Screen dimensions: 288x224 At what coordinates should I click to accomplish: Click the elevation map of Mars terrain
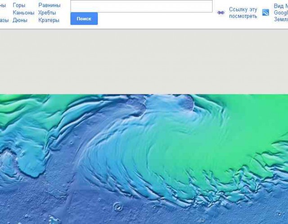pyautogui.click(x=144, y=159)
